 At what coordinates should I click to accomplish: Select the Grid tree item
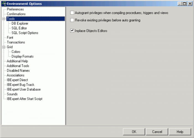tap(10, 47)
